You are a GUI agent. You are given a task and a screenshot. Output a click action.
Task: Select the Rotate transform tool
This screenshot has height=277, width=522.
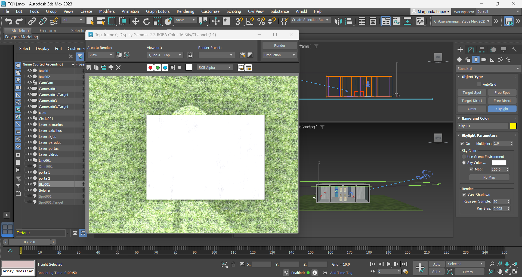pos(146,21)
